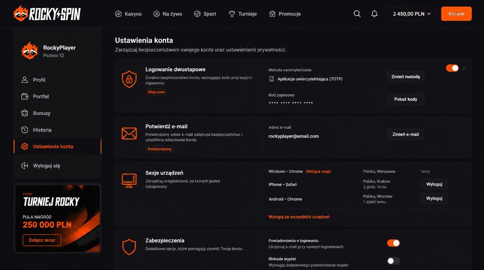Open the 2 450,00 PLN balance dropdown

[411, 14]
